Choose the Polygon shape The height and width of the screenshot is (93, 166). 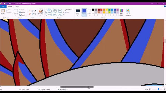(x=59, y=10)
